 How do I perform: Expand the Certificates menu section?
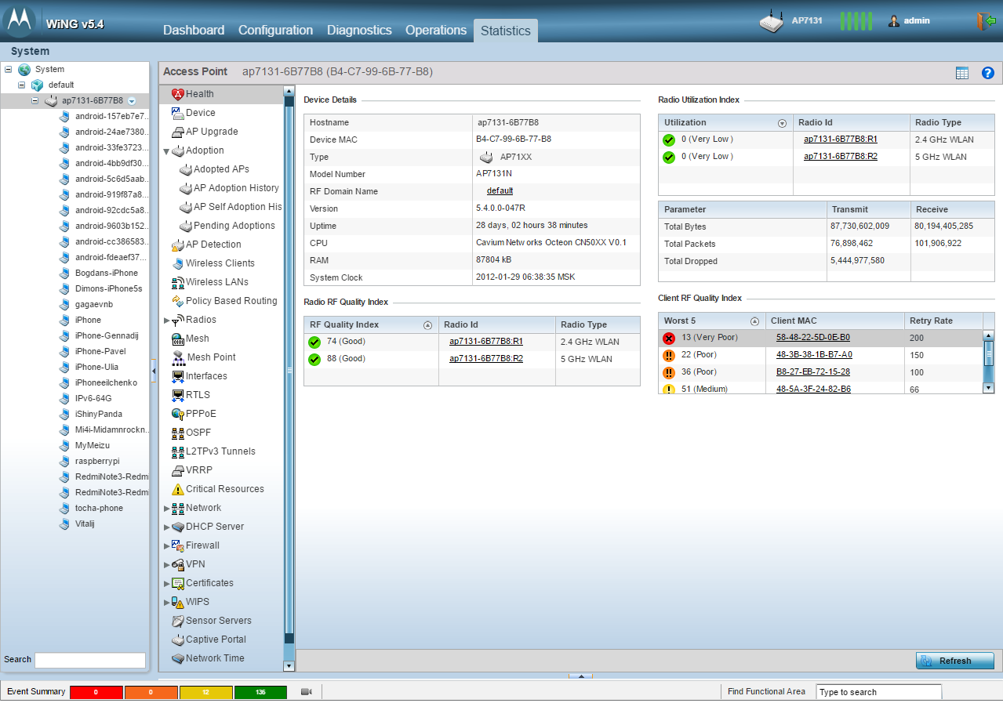[166, 584]
